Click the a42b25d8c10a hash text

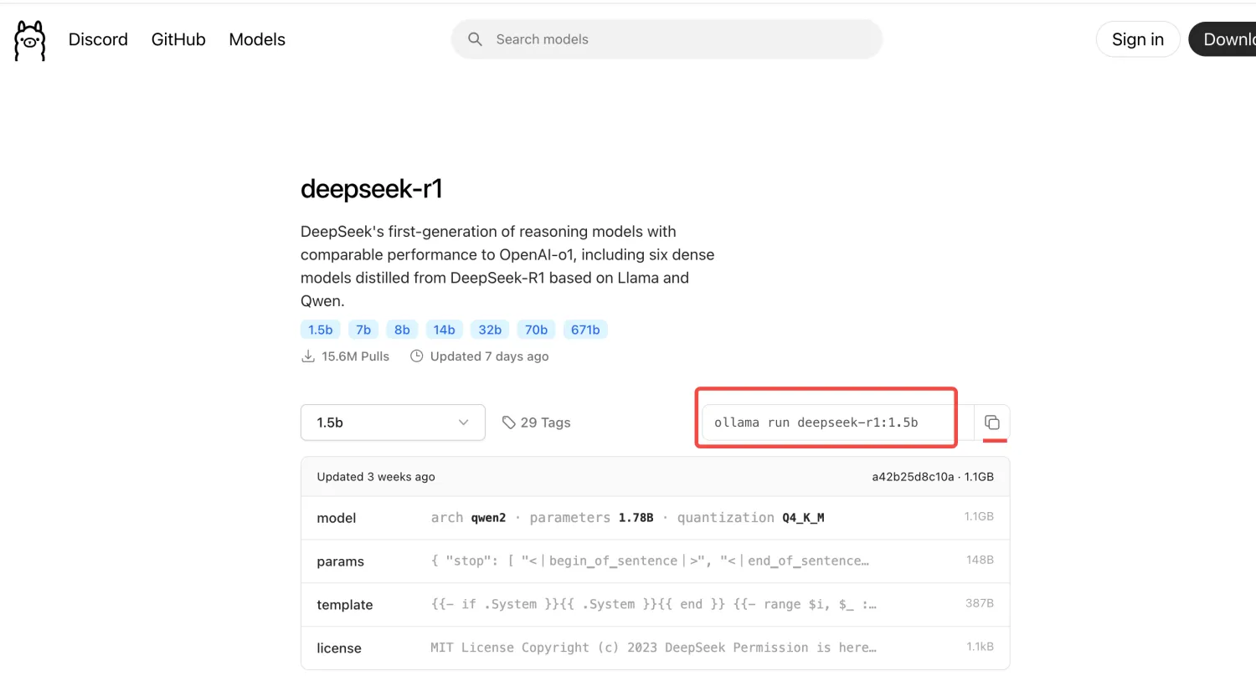(x=913, y=477)
